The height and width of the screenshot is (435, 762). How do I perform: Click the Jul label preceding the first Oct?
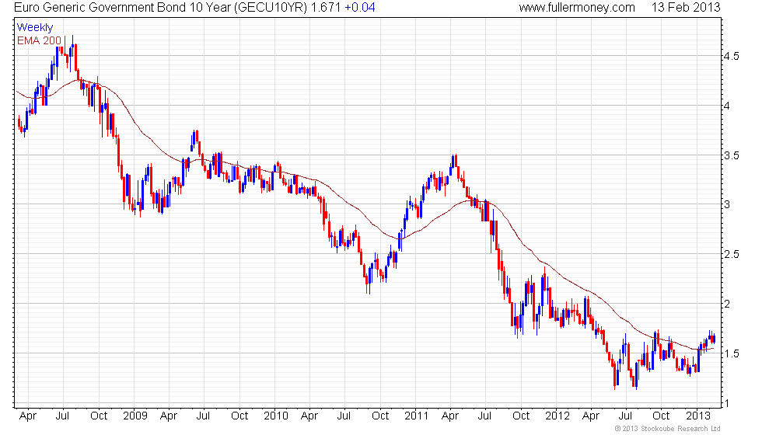tap(63, 416)
